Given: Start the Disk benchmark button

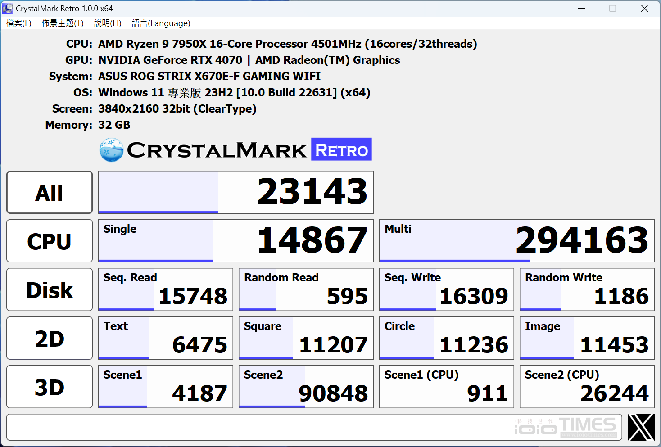Looking at the screenshot, I should [x=50, y=289].
